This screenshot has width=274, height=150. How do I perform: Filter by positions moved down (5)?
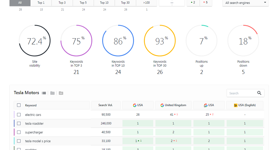(205, 2)
